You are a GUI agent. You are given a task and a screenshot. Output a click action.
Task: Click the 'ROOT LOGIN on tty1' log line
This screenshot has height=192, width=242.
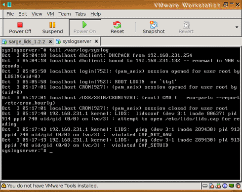point(89,82)
